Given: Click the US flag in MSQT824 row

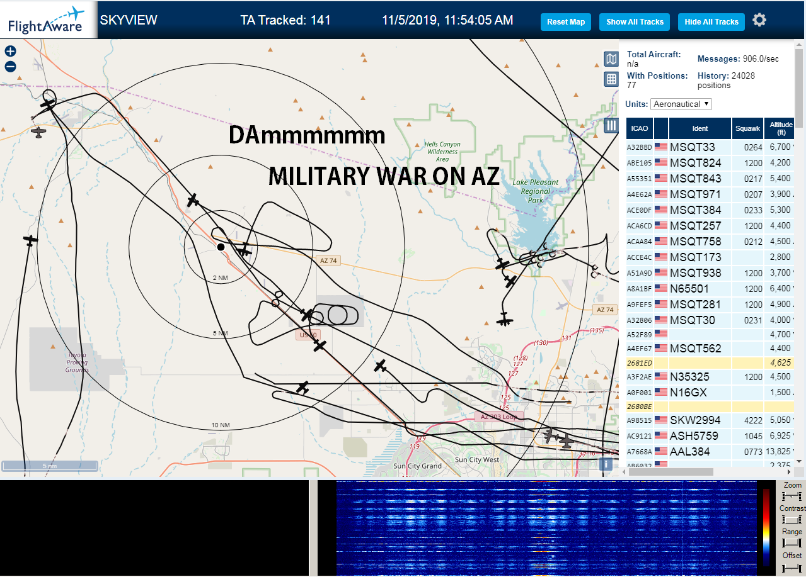Looking at the screenshot, I should (661, 163).
